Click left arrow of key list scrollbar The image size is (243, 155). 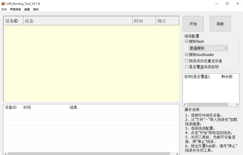pyautogui.click(x=185, y=104)
